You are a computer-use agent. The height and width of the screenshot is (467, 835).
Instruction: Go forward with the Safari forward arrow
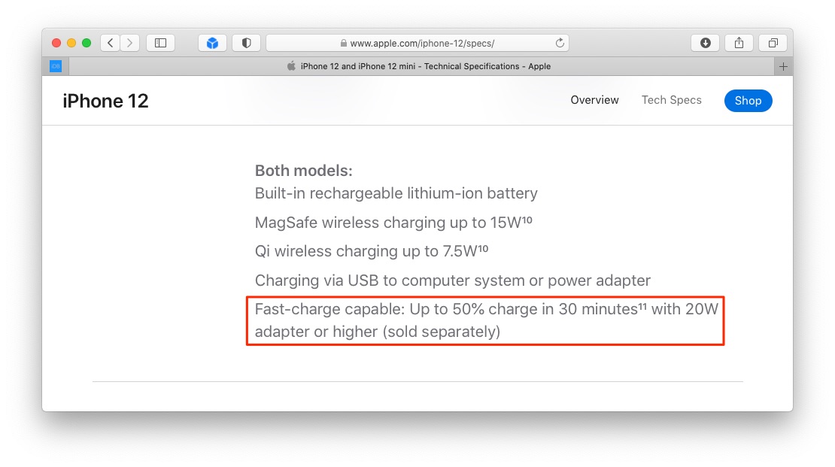[130, 43]
